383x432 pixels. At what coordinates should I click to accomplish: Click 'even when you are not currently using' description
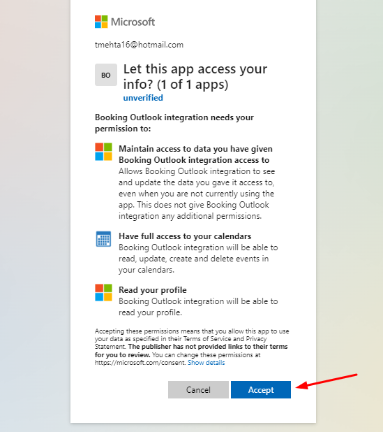[x=196, y=194]
